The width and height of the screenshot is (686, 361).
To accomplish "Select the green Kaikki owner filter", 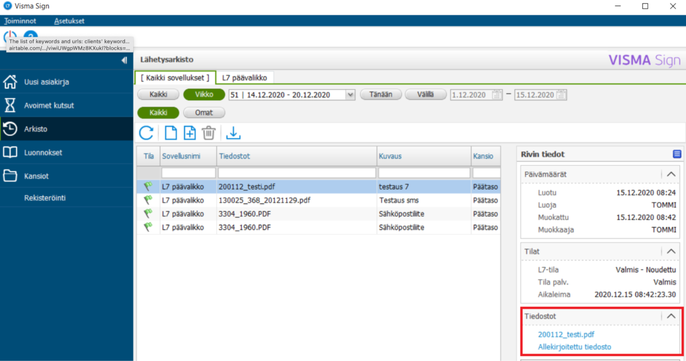I will pyautogui.click(x=158, y=113).
